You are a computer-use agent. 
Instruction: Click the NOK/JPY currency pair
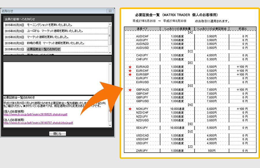(142, 109)
